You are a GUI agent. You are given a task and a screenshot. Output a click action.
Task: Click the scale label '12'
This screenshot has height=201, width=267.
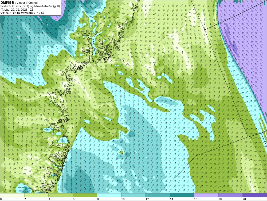(147, 199)
